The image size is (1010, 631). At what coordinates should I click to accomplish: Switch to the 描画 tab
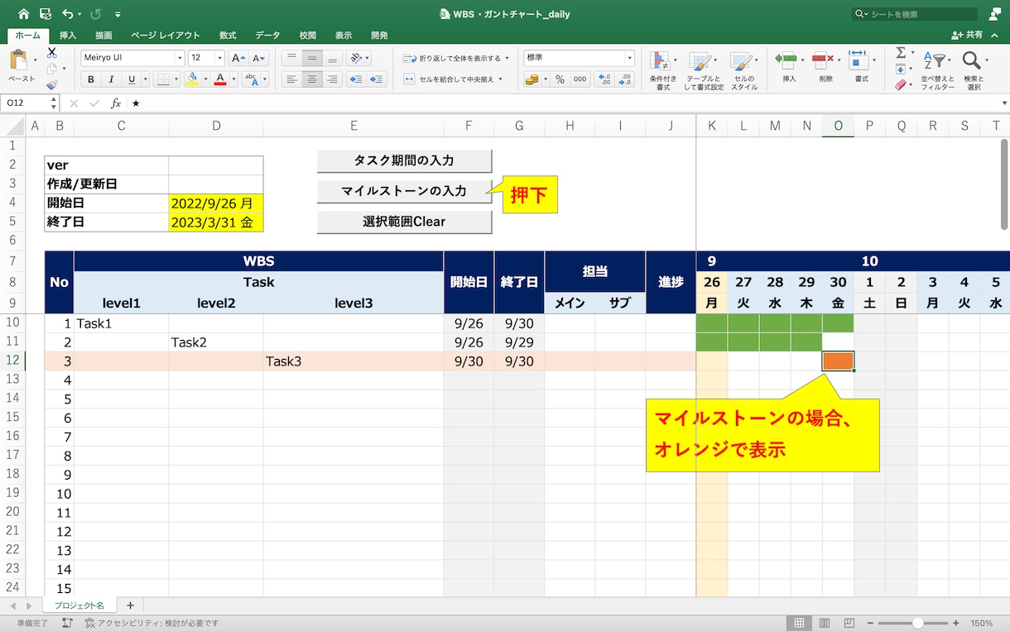coord(103,36)
